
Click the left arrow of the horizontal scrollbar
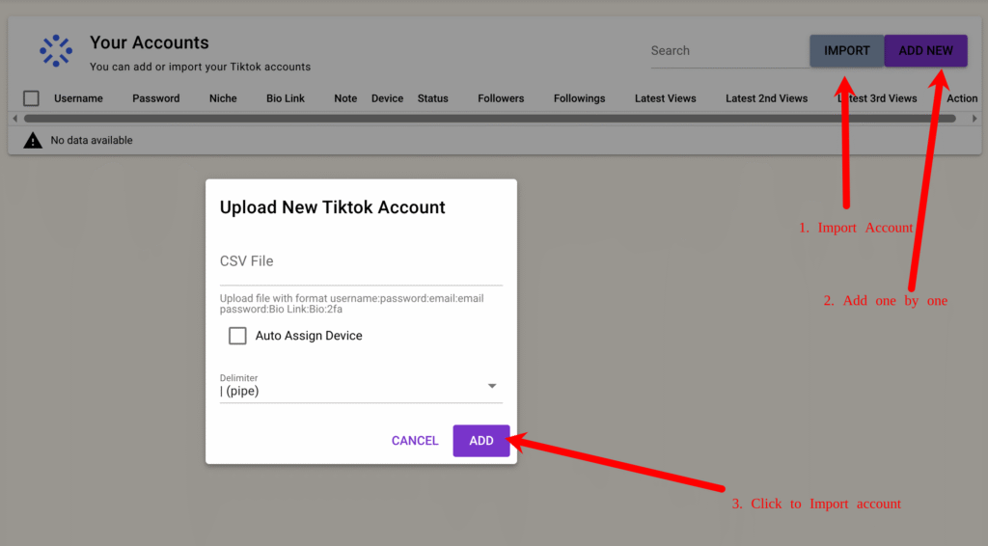click(14, 119)
